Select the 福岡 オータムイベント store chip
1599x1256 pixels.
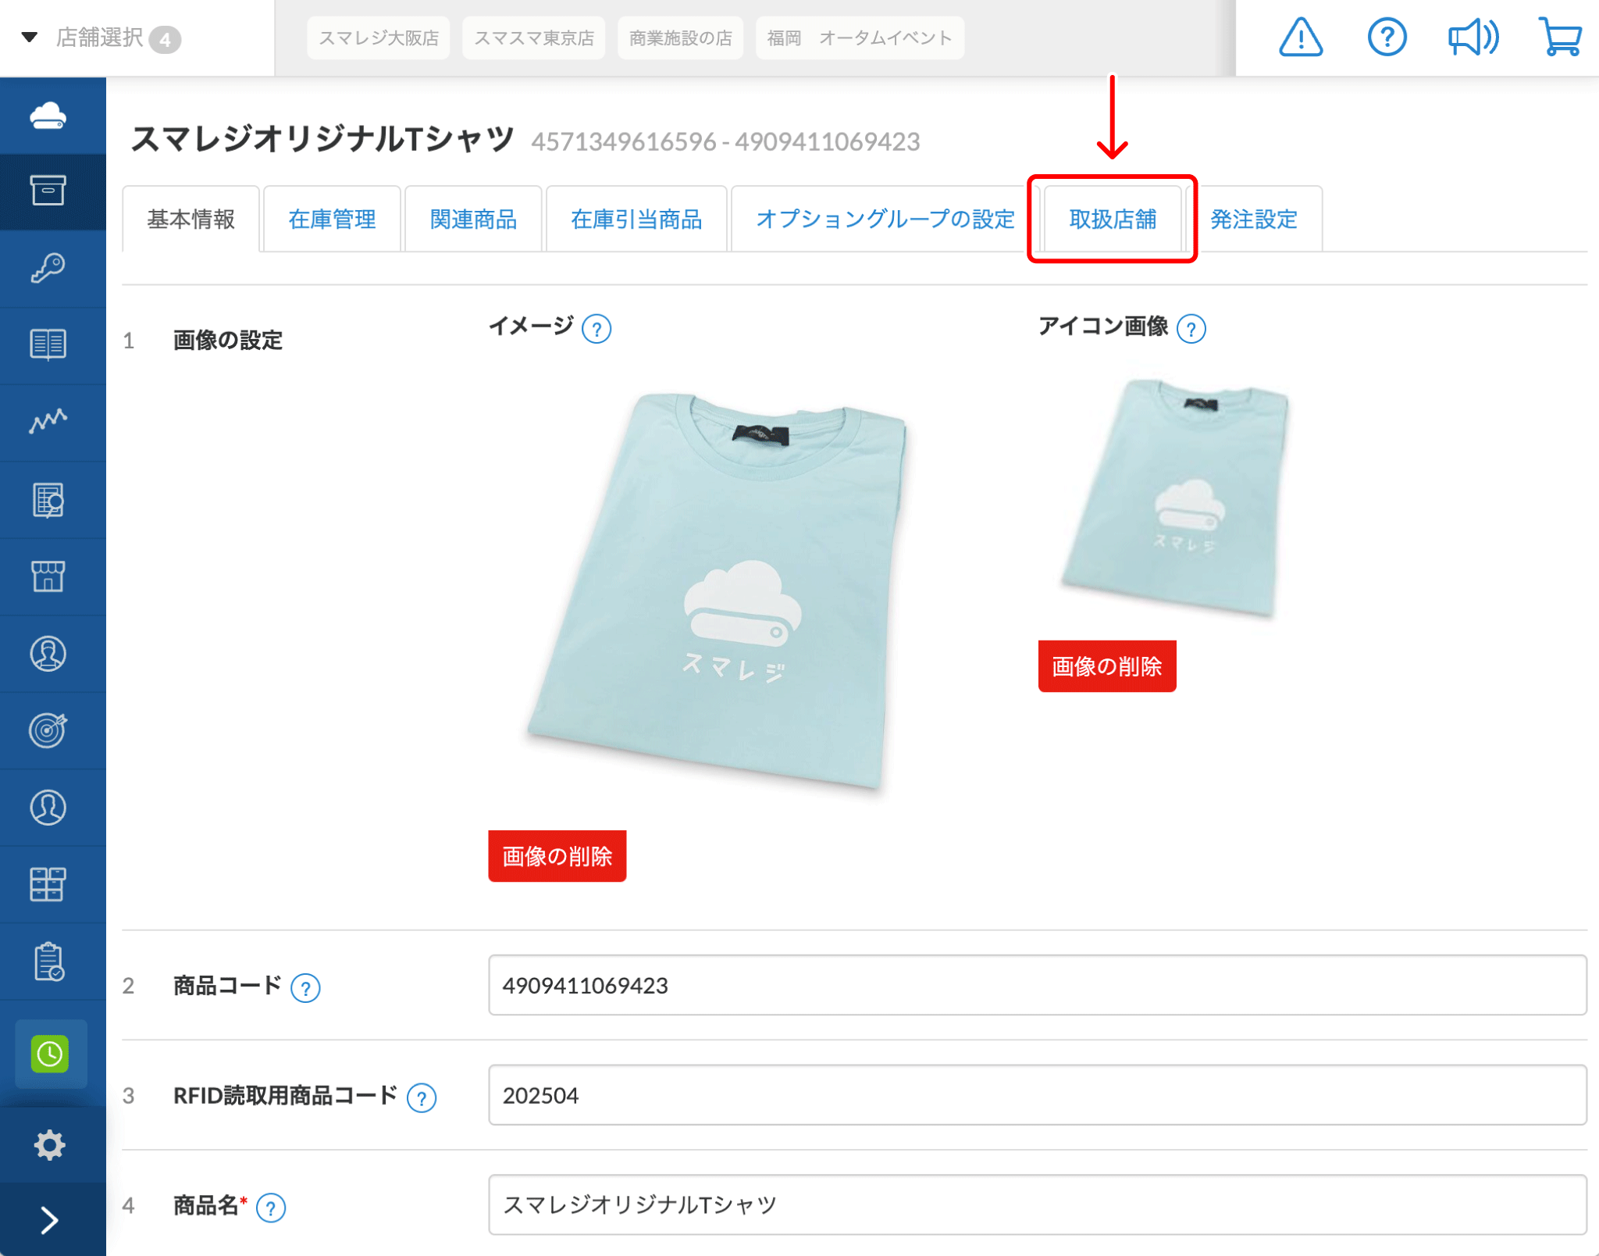(860, 37)
